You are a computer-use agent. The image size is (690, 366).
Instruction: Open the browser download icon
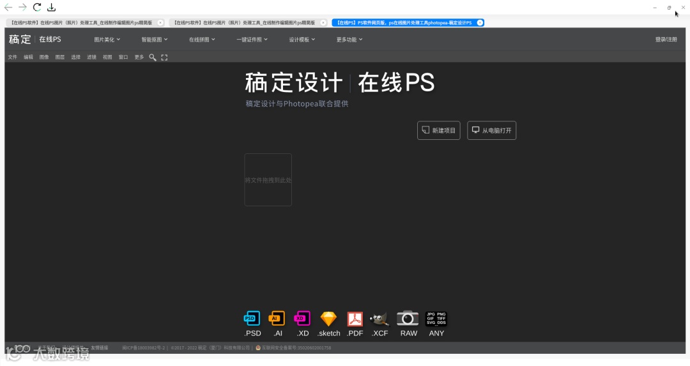(52, 8)
